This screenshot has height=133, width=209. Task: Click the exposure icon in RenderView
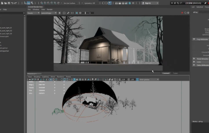(80, 13)
